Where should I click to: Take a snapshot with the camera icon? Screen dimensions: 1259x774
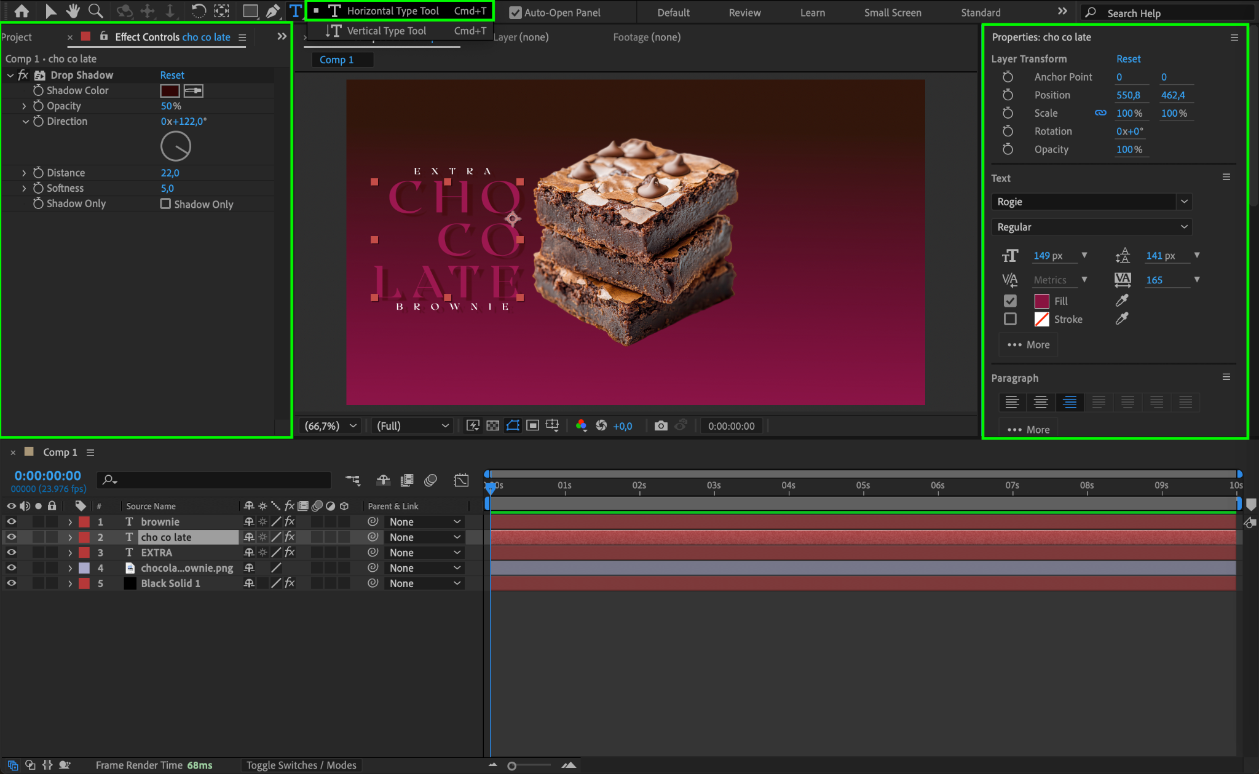click(x=661, y=425)
